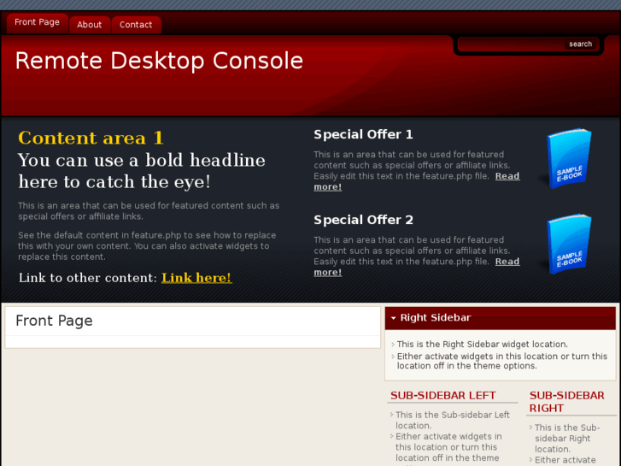Click the sample e-book image beside Special Offer 1

[x=567, y=158]
